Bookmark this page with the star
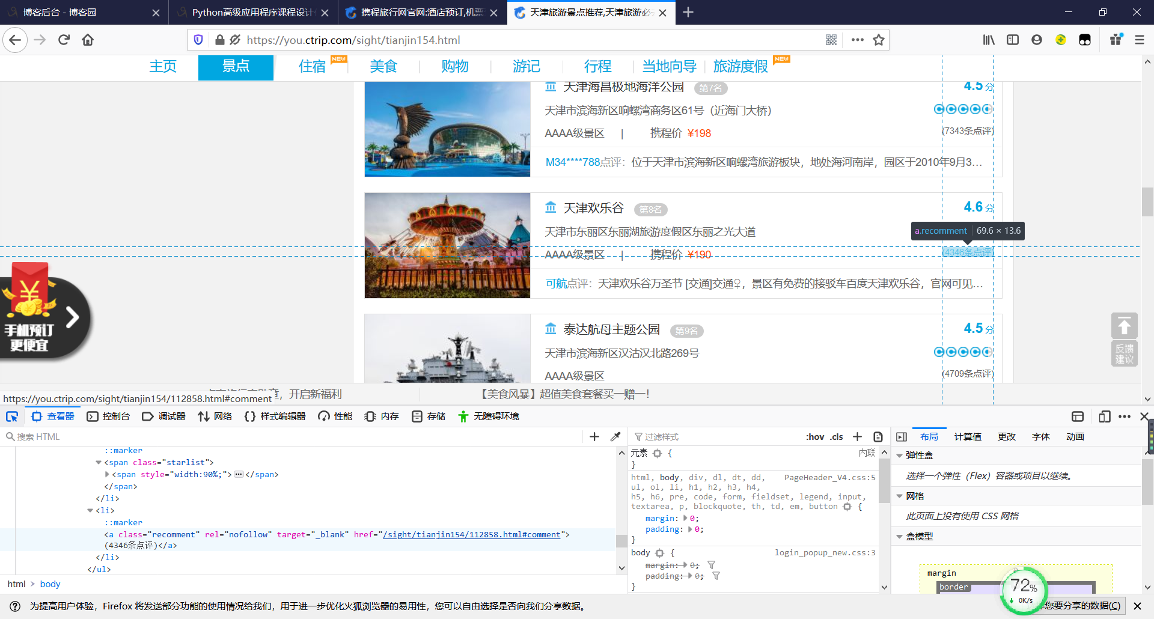Viewport: 1154px width, 619px height. pos(879,40)
